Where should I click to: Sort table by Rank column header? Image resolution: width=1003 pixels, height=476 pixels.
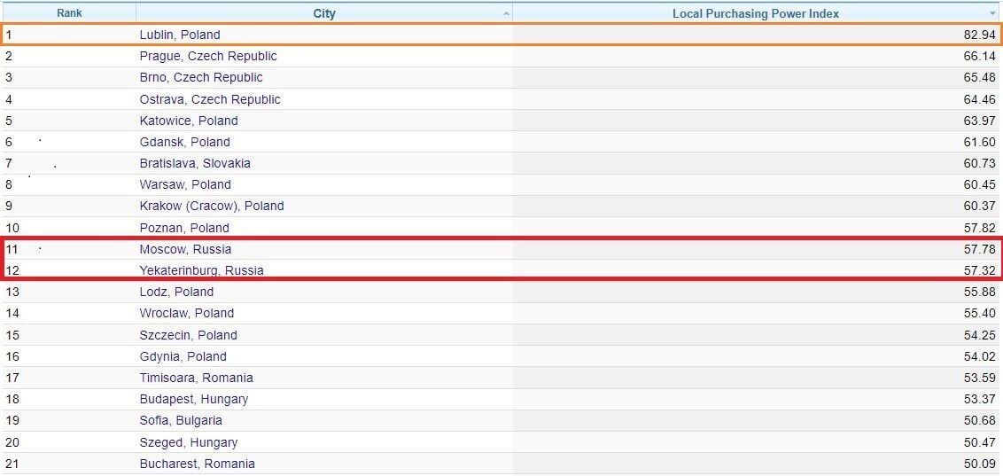(x=69, y=13)
